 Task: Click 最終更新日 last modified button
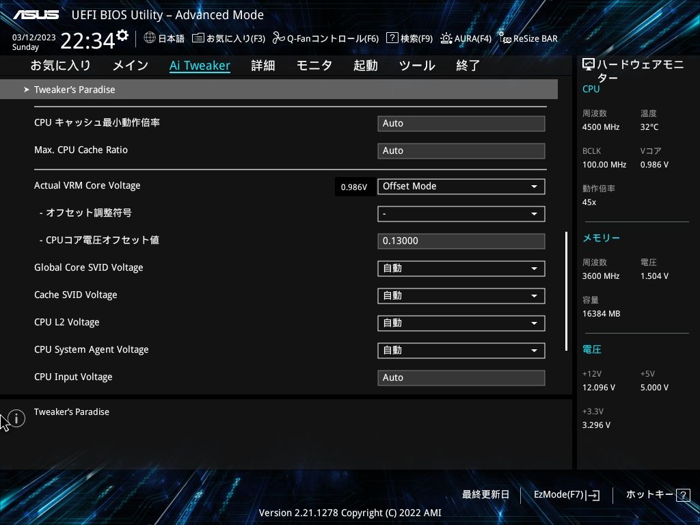(x=486, y=495)
